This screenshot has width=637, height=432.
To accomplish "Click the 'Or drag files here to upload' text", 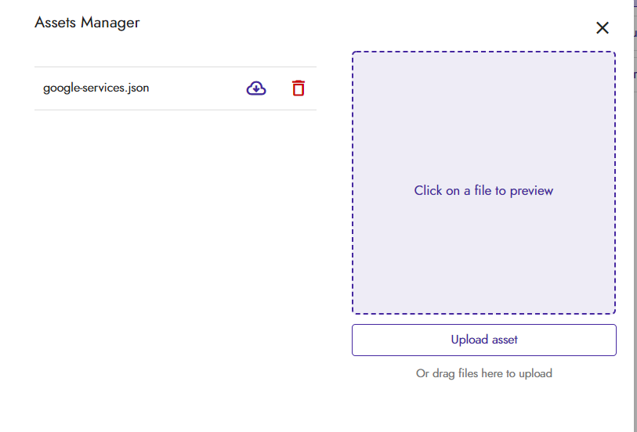I will [484, 373].
